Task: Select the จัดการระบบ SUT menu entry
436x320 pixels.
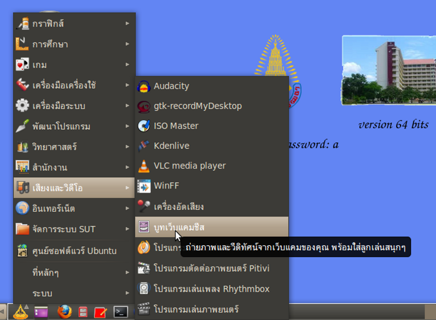Action: pos(74,229)
